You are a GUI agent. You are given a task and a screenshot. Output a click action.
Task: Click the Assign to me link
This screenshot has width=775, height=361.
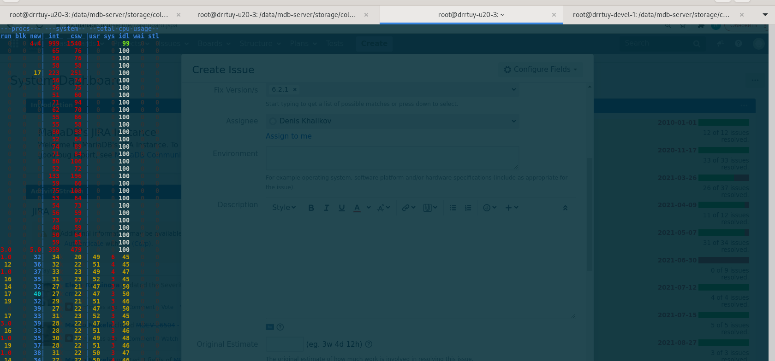(x=288, y=136)
